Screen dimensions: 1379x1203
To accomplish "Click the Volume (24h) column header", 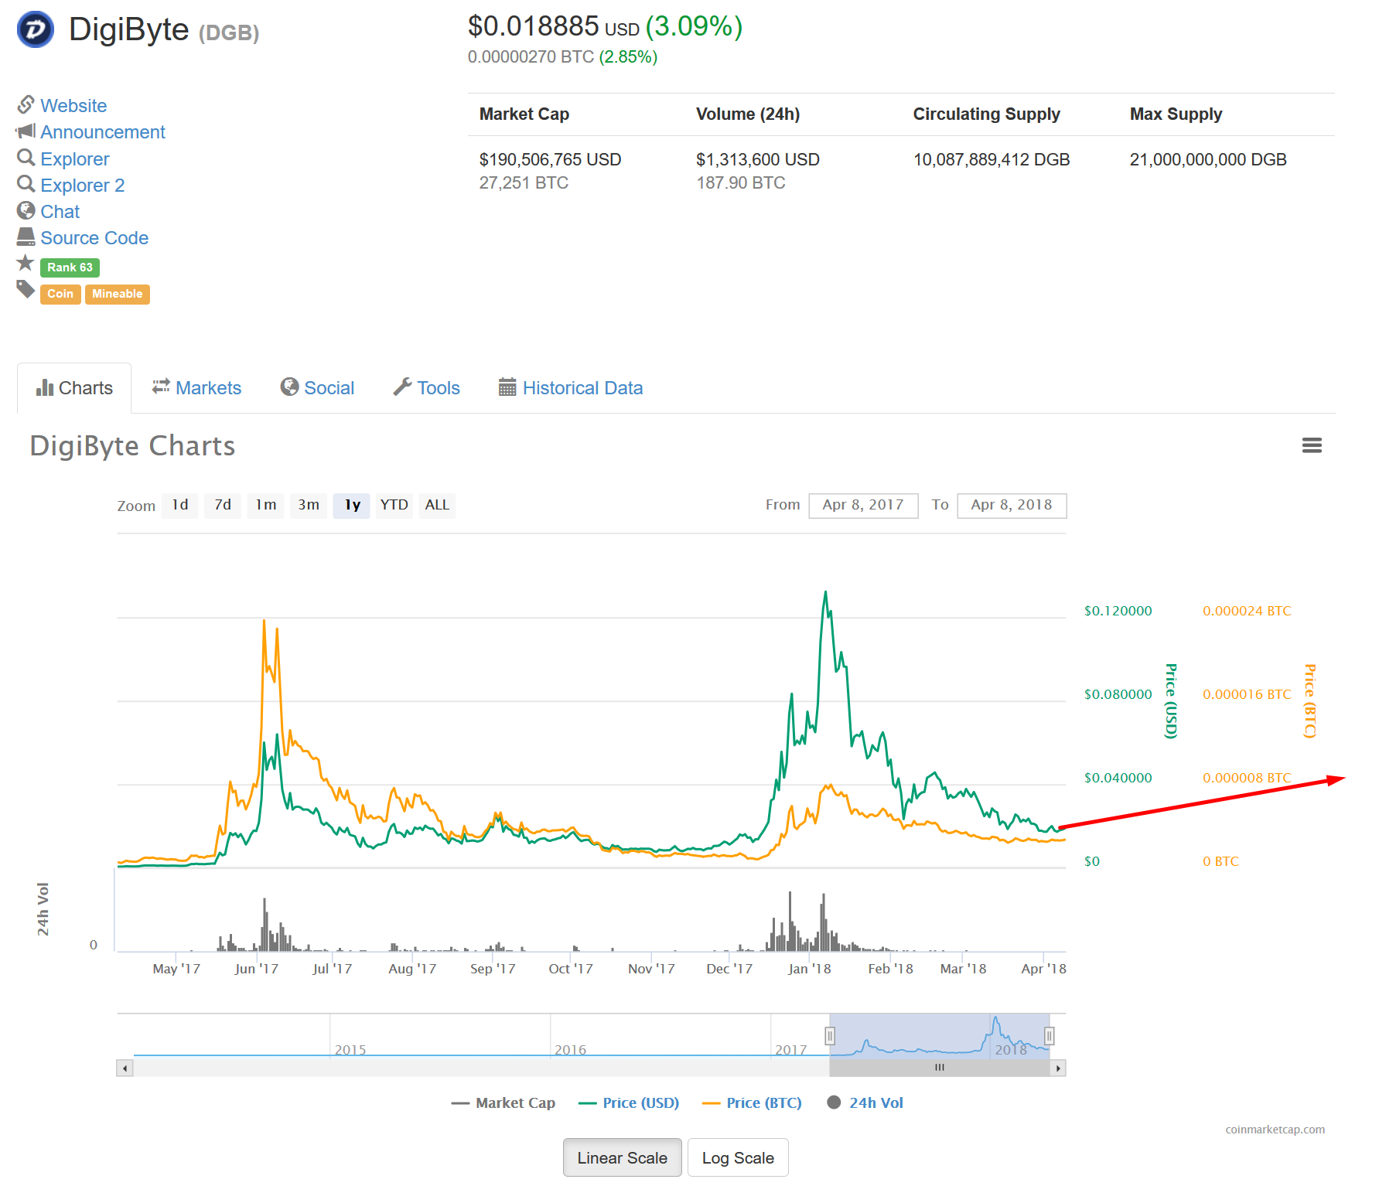I will click(748, 114).
